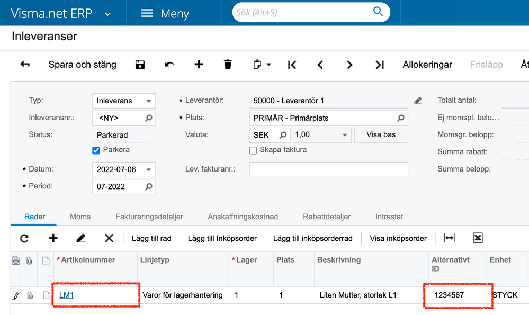Click the fit-columns width icon
The width and height of the screenshot is (529, 315).
coord(450,238)
